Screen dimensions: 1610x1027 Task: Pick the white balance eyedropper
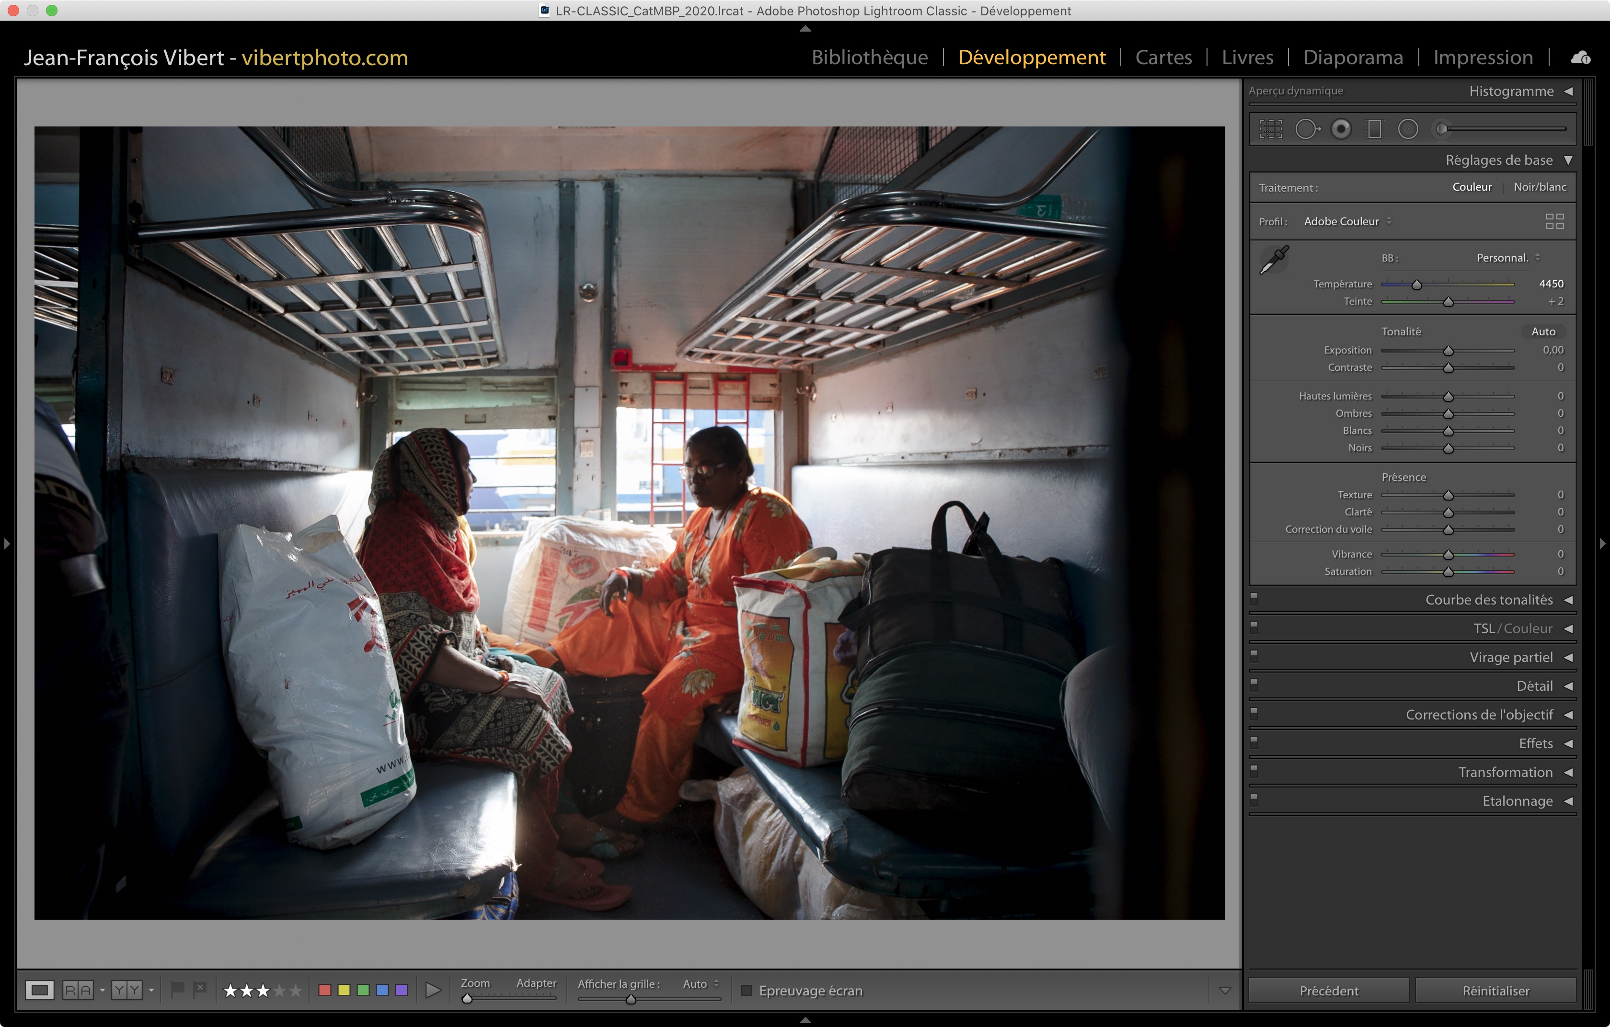point(1274,260)
